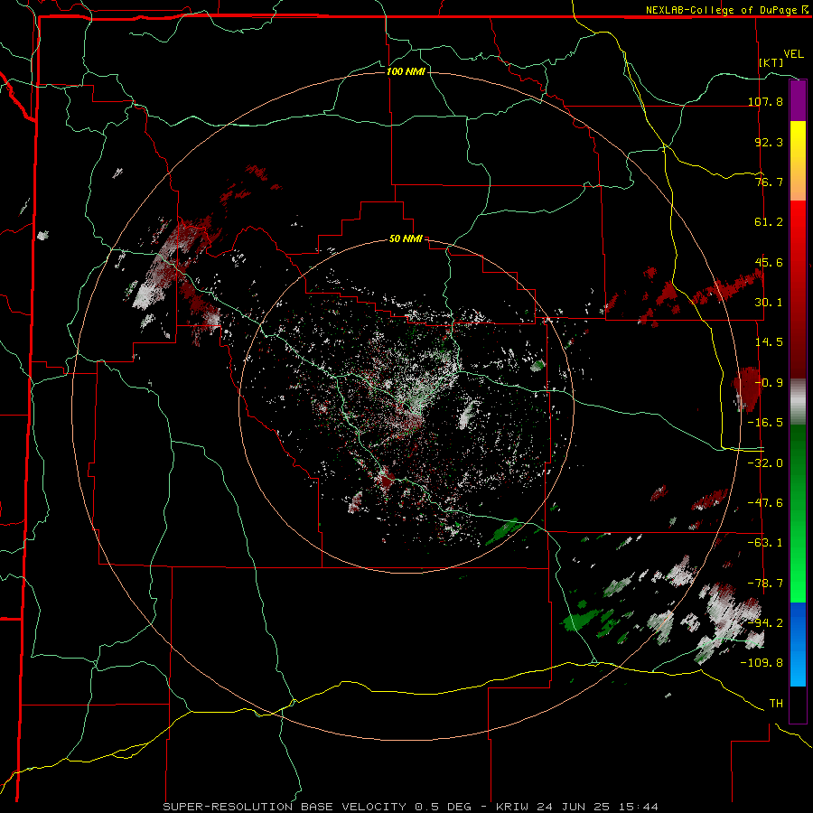The width and height of the screenshot is (813, 813).
Task: Select the 107.8 legend value
Action: (765, 101)
